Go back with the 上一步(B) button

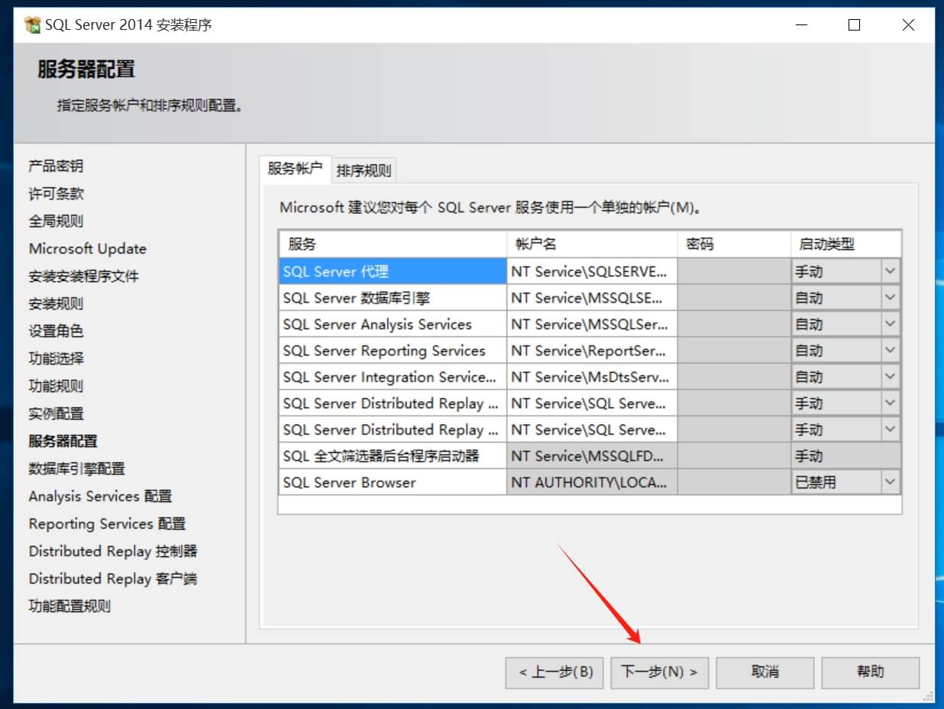point(554,672)
